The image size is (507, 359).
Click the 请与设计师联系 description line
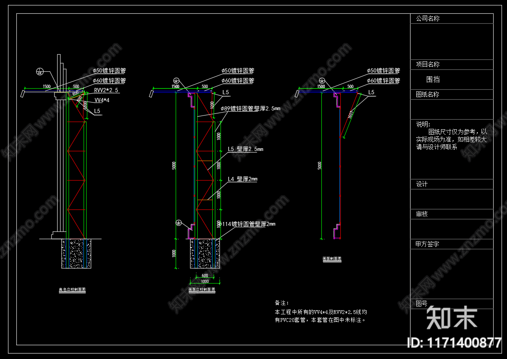(436, 147)
